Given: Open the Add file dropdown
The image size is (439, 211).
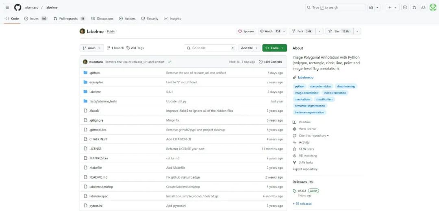Looking at the screenshot, I should (249, 48).
